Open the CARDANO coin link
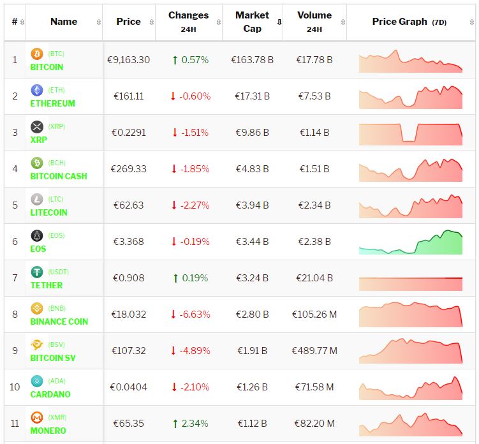Image resolution: width=479 pixels, height=444 pixels. (x=50, y=394)
